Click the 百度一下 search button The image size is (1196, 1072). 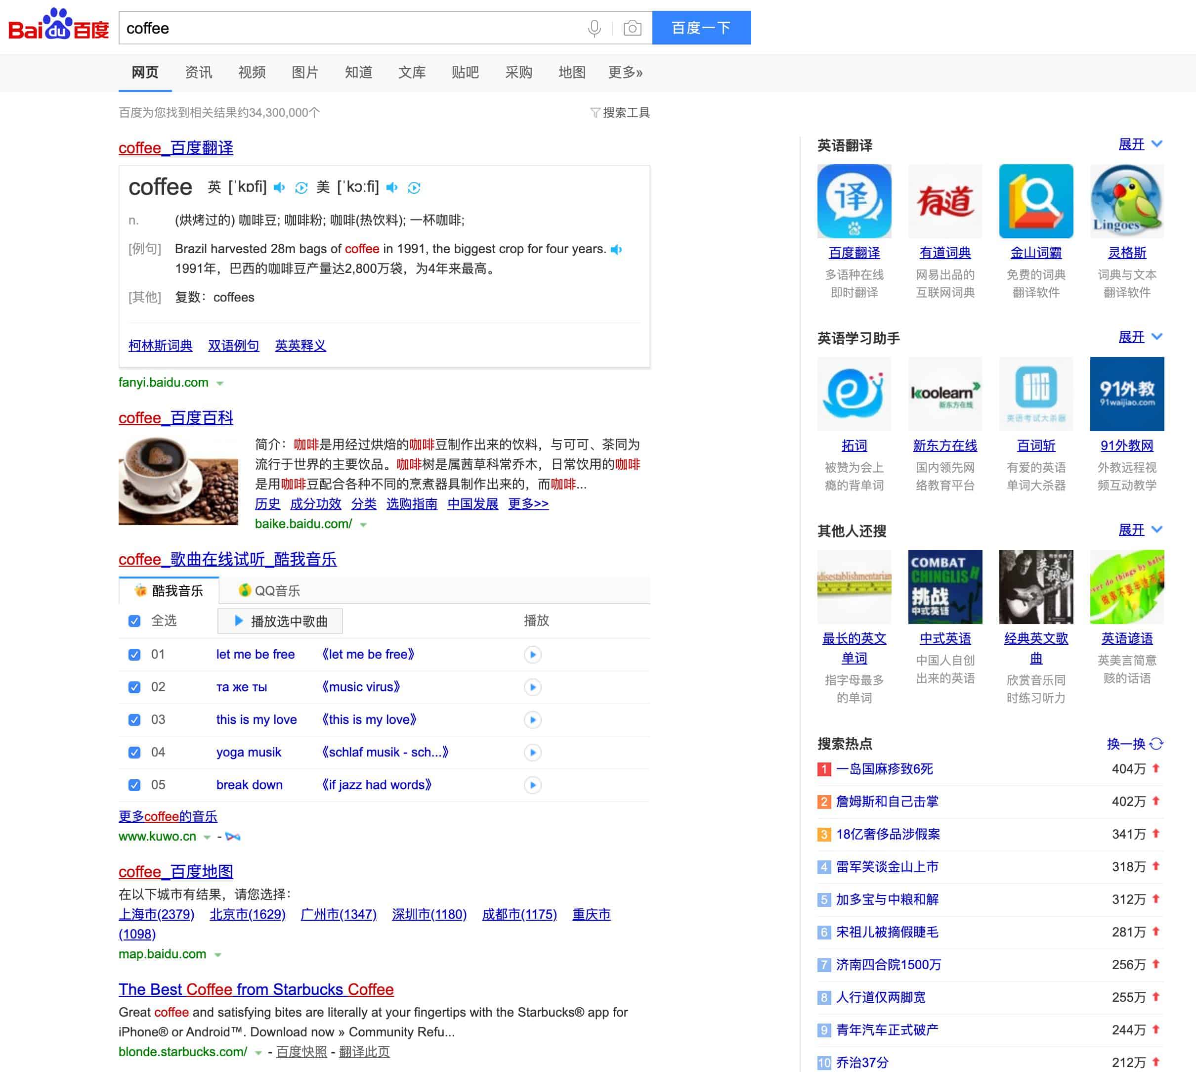coord(701,28)
